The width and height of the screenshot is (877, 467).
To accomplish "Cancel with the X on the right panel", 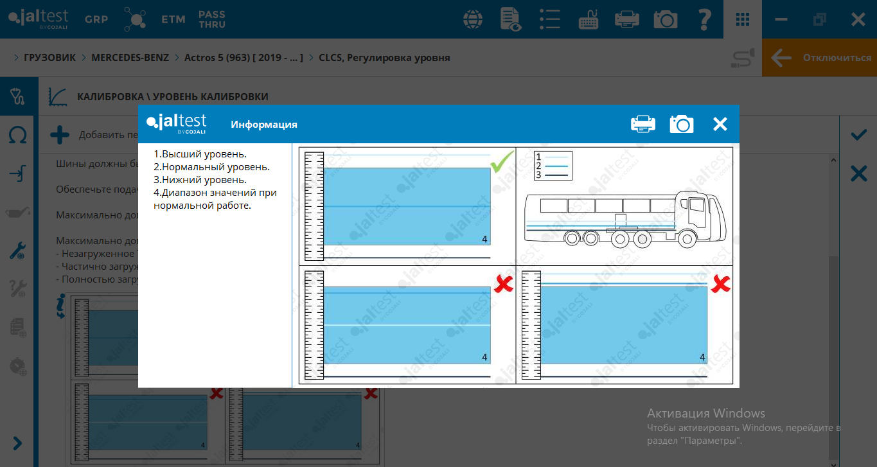I will [858, 173].
